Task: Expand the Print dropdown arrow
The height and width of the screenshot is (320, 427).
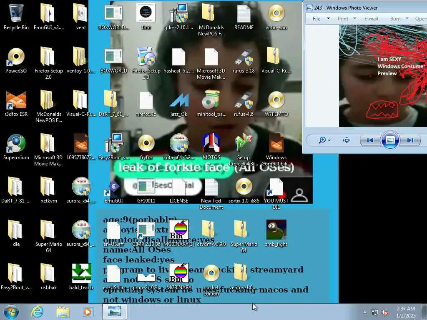Action: pos(354,18)
